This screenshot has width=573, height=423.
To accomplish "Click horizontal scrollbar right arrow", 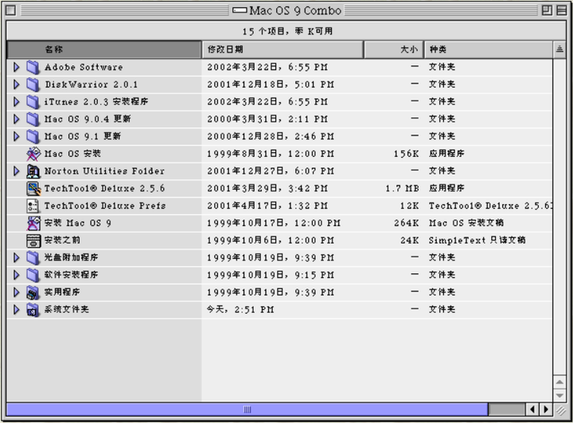I will (546, 409).
